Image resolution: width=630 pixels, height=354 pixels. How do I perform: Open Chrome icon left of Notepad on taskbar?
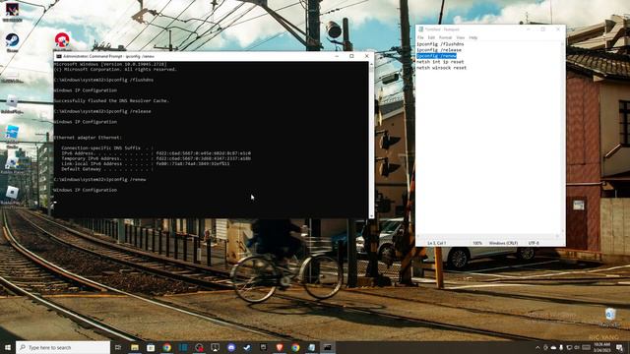click(x=295, y=347)
